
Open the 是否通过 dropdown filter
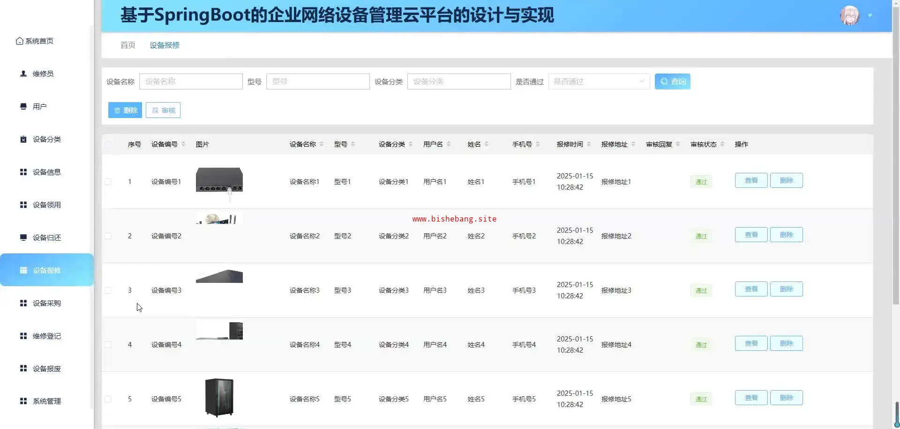599,81
